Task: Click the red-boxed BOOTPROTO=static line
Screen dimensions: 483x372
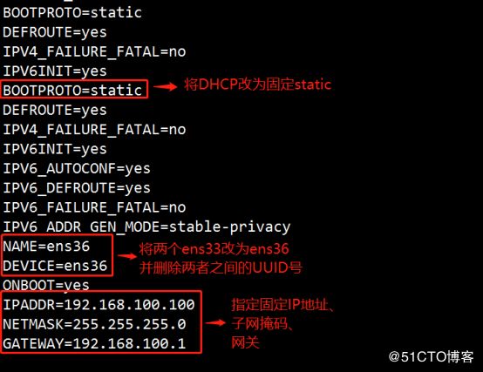Action: coord(72,91)
